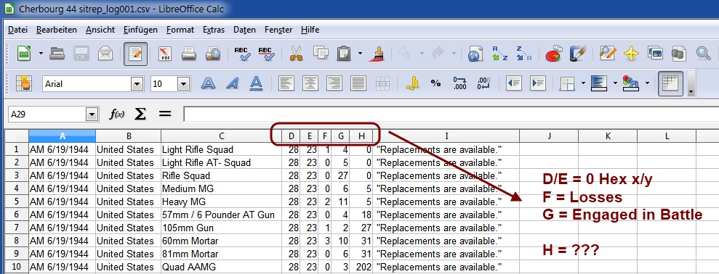Open the Name Box A29 dropdown
Viewport: 719px width, 274px height.
coord(92,115)
